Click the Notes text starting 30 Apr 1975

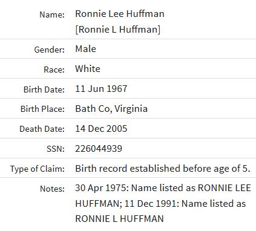(x=163, y=203)
